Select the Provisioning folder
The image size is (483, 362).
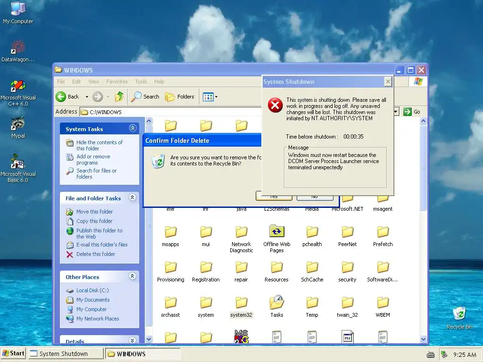170,272
